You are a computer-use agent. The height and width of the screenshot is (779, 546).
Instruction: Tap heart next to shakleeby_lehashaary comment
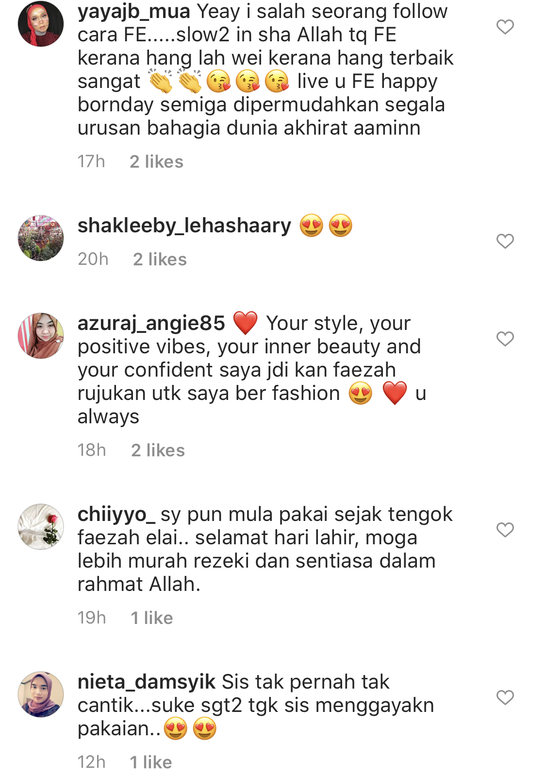click(x=505, y=241)
